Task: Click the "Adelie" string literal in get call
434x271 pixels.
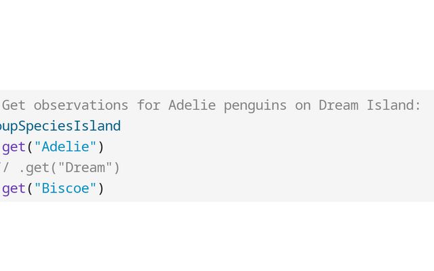Action: pos(65,147)
